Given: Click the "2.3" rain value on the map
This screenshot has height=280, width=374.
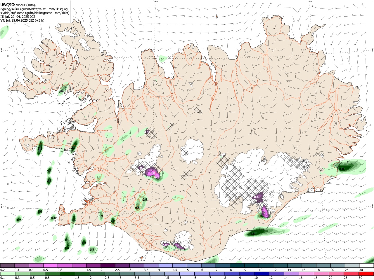Looking at the screenshot, I should click(49, 181).
